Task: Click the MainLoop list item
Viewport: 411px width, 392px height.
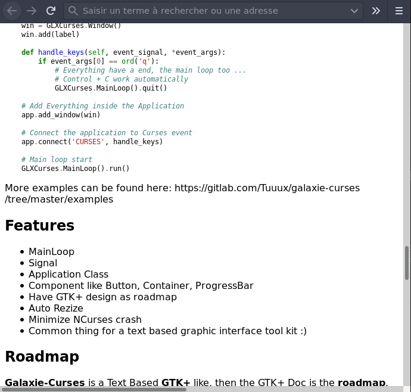Action: point(51,252)
